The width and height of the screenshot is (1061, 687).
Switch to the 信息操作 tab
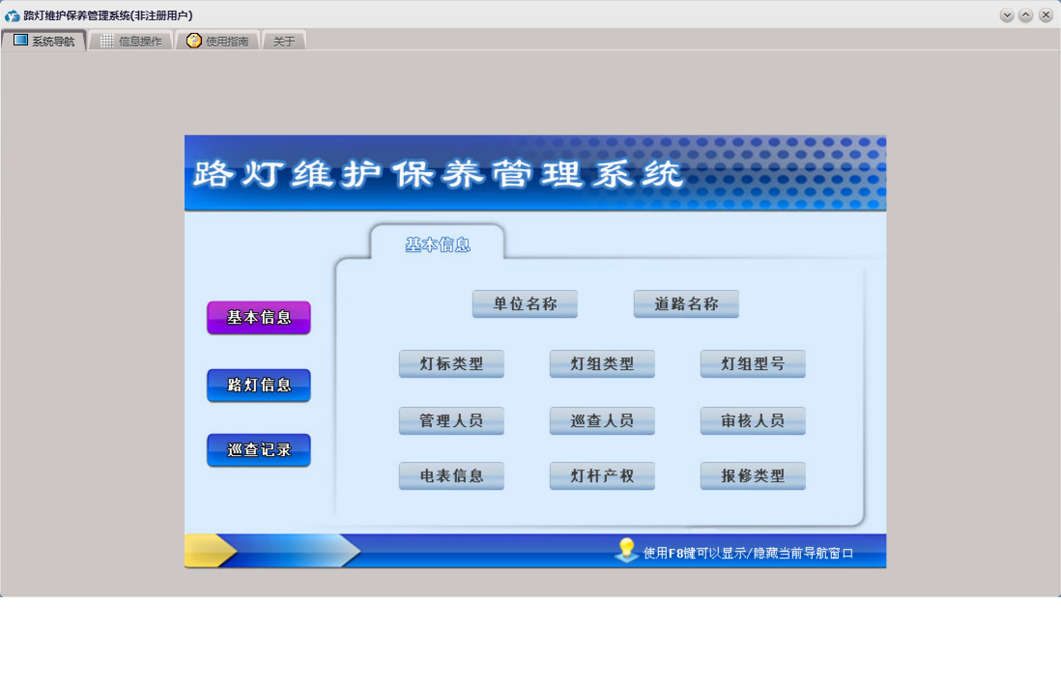[x=131, y=41]
